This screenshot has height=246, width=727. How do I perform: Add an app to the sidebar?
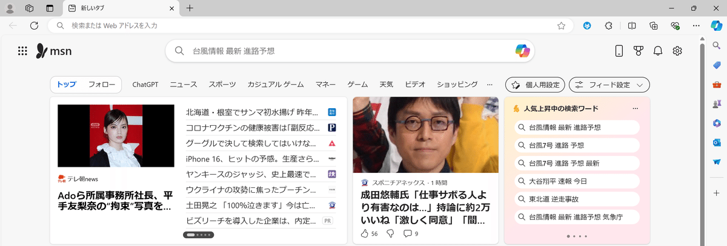tap(717, 192)
